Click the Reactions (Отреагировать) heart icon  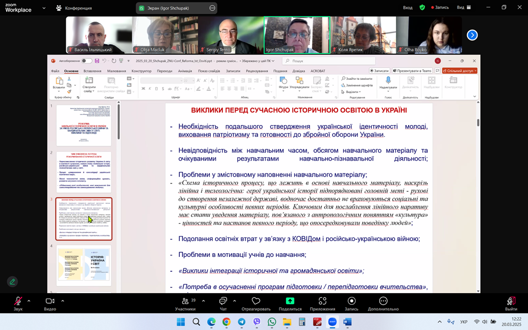(256, 301)
